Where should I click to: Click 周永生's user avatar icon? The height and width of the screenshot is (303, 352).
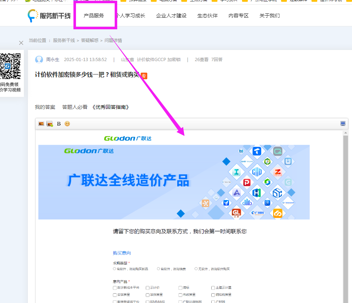(39, 59)
